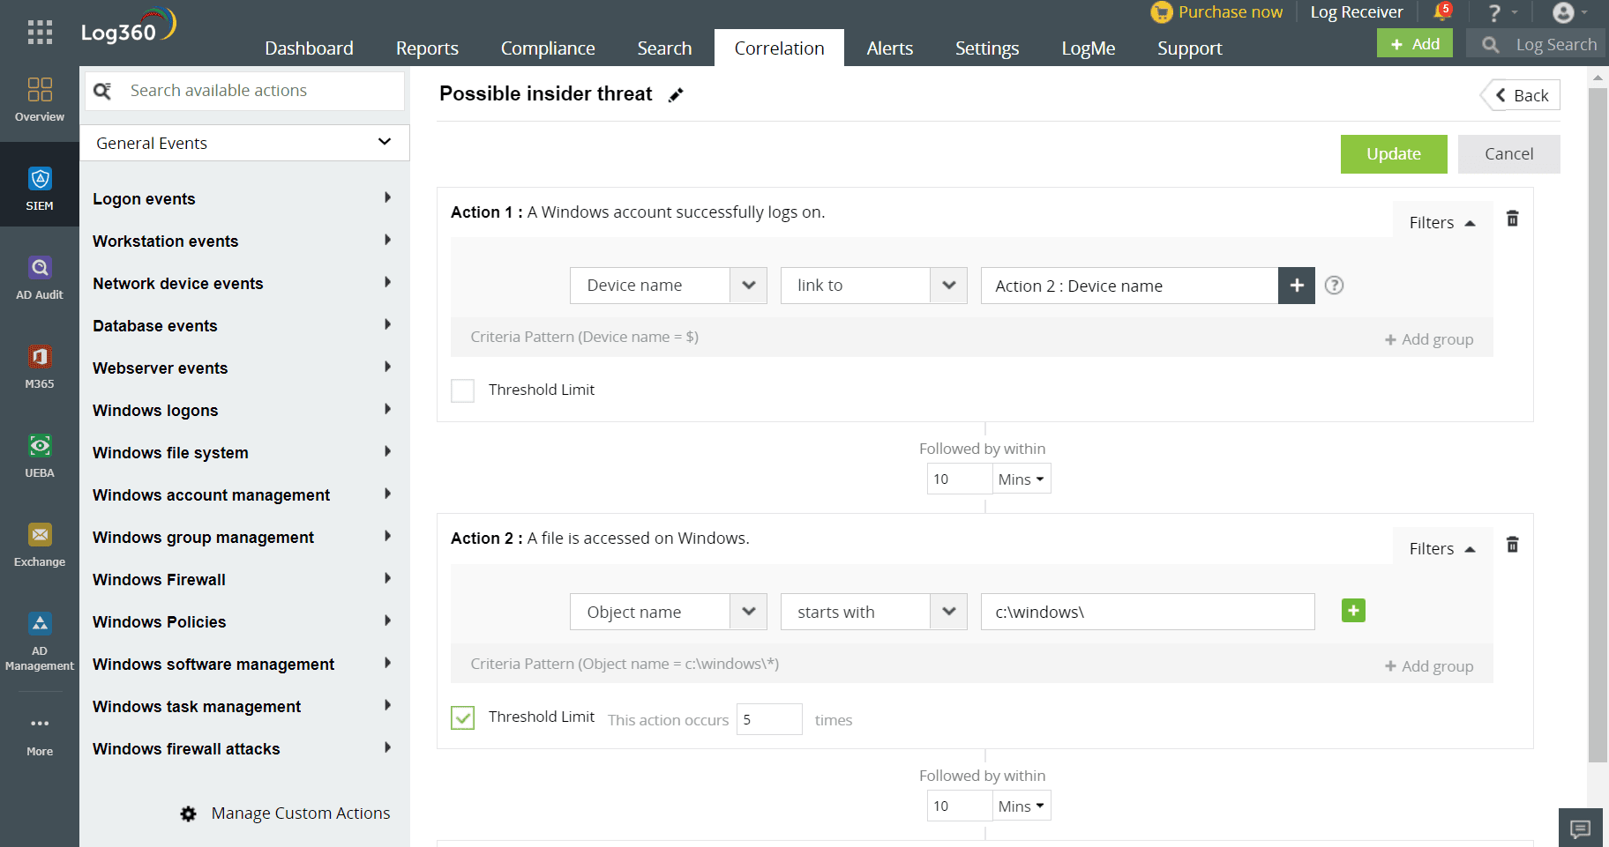The image size is (1609, 847).
Task: Click the help icon beside Action 1 filter
Action: pyautogui.click(x=1334, y=286)
